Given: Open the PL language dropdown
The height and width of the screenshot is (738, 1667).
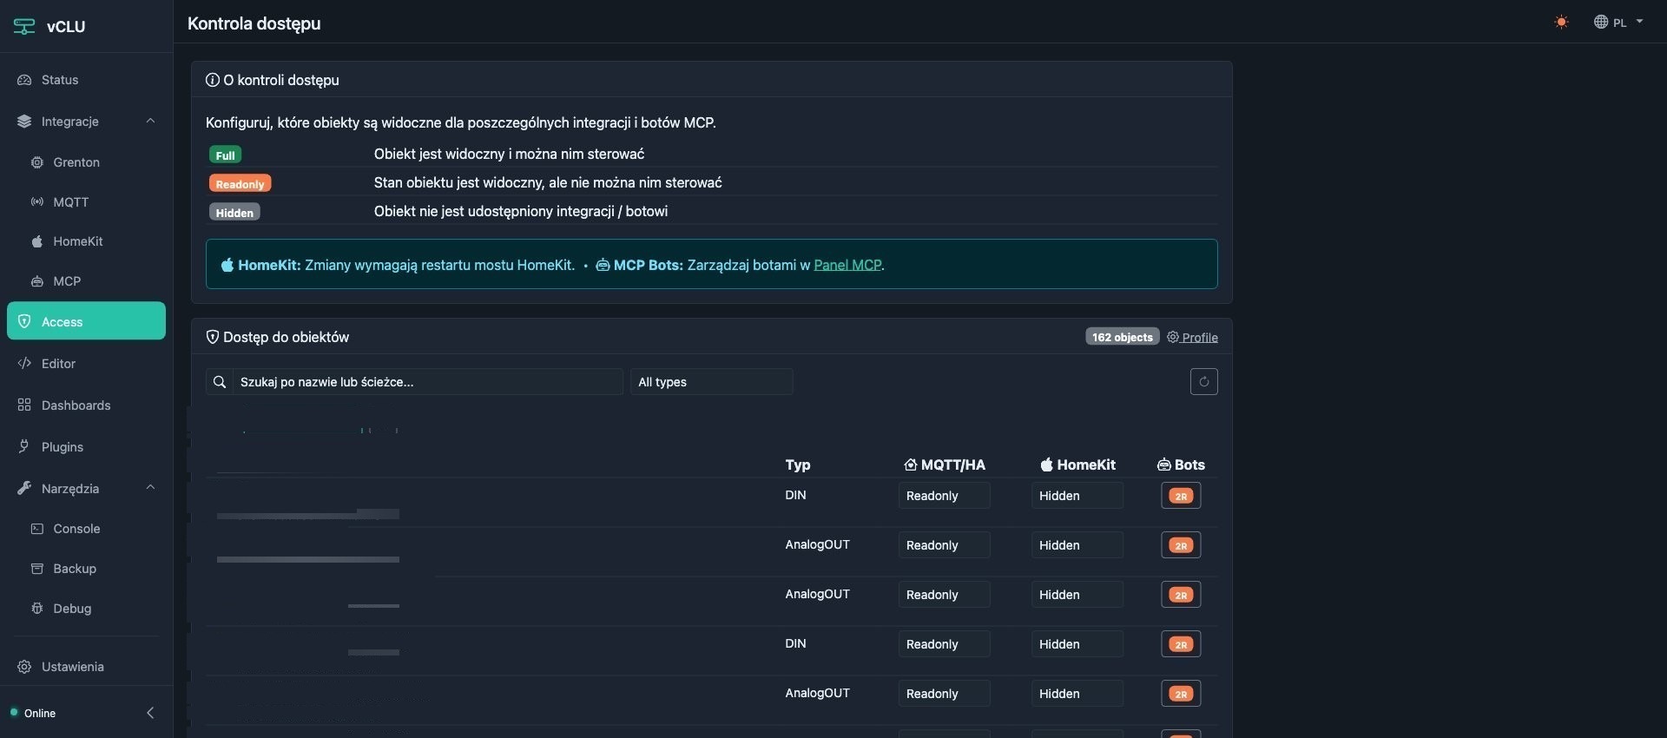Looking at the screenshot, I should (x=1618, y=23).
